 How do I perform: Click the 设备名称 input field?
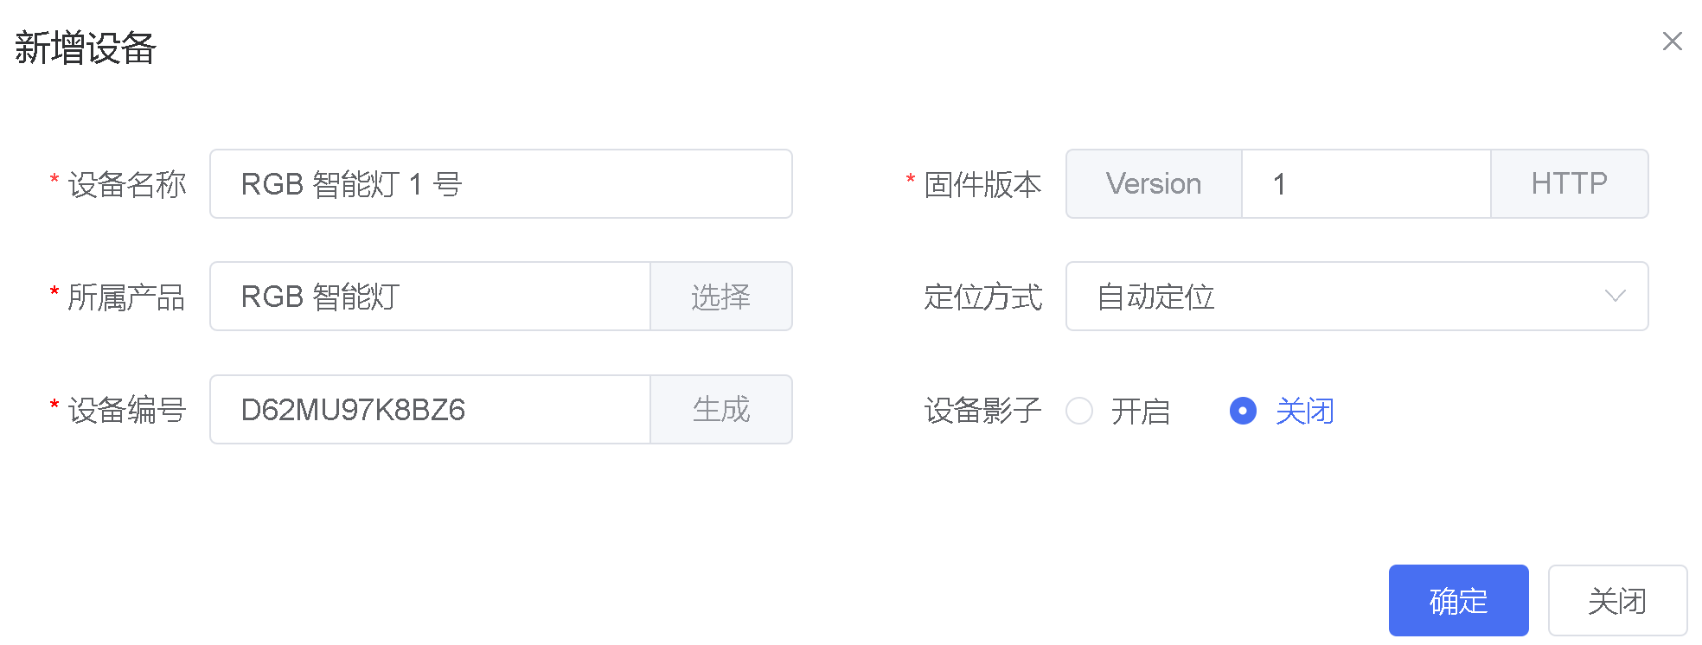501,184
